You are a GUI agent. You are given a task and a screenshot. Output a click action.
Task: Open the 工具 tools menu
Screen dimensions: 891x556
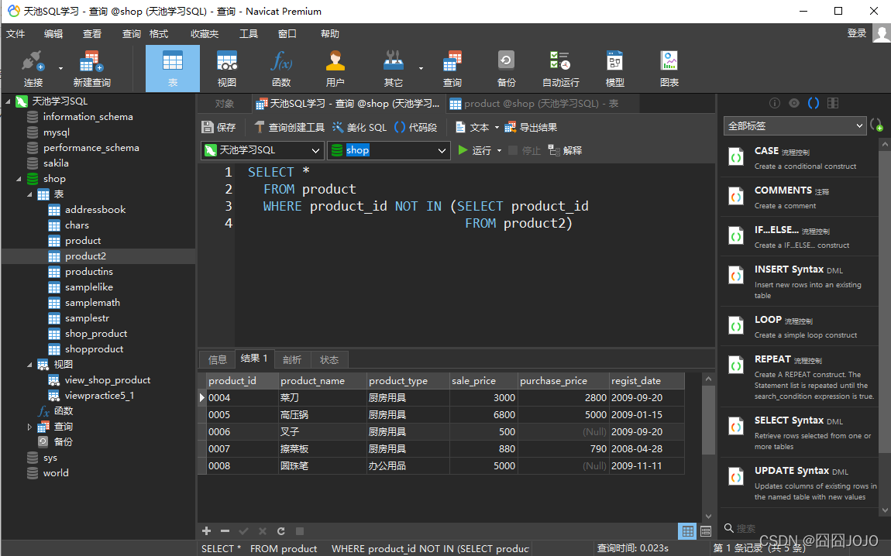pos(249,34)
